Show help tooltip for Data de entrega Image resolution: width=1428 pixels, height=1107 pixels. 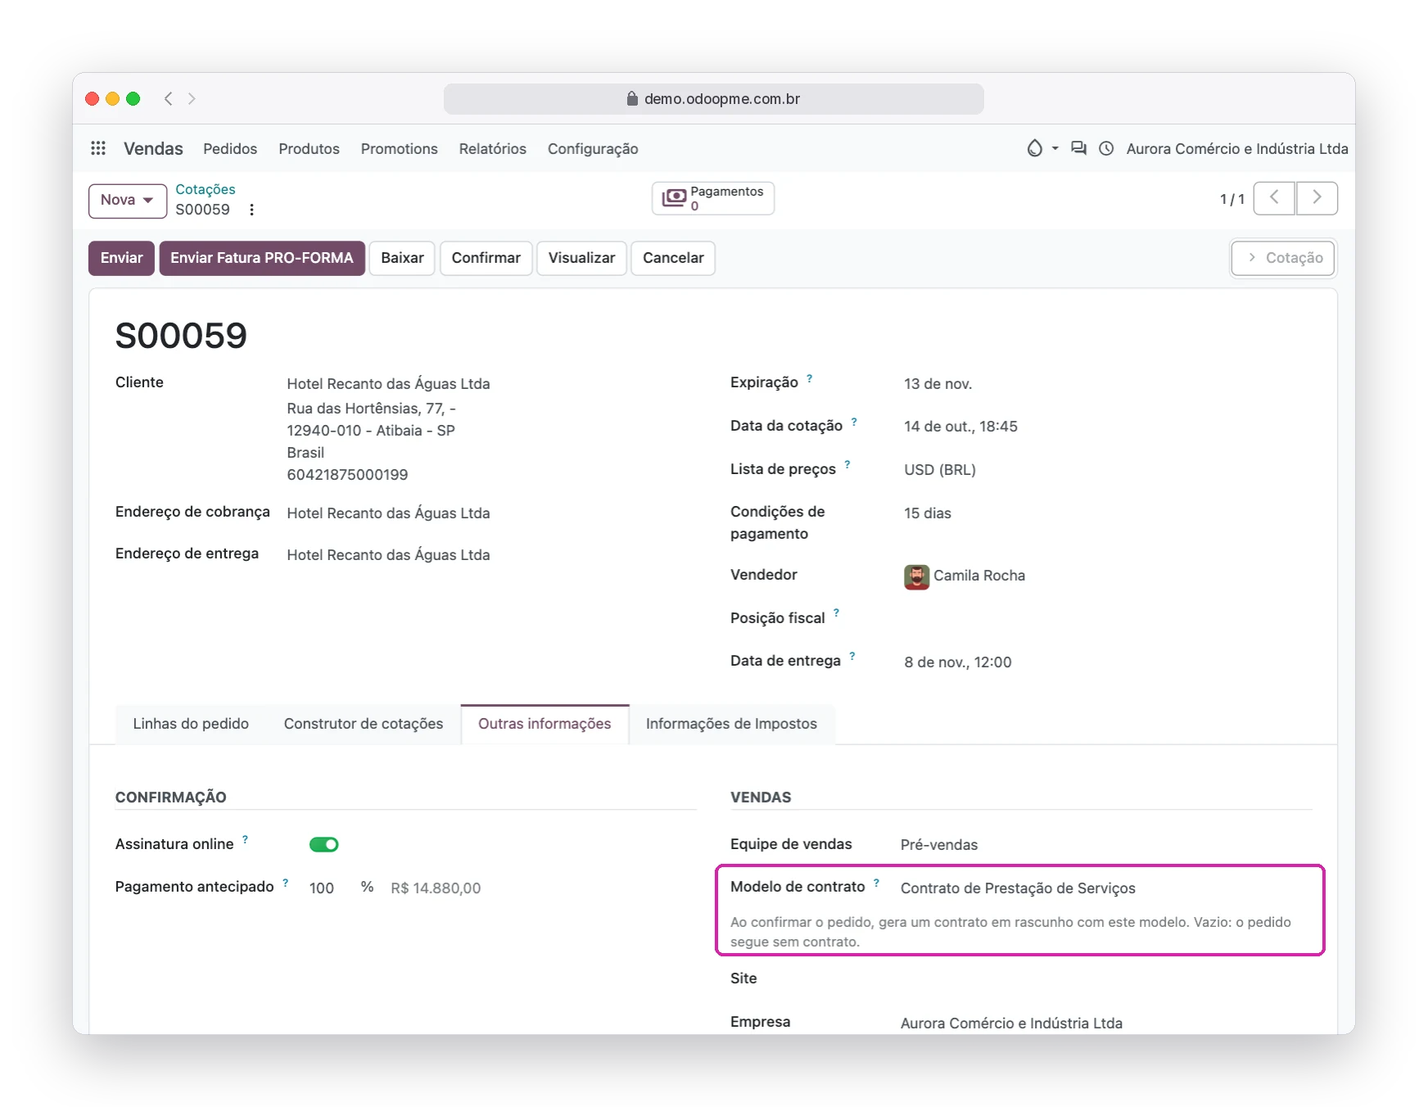pyautogui.click(x=852, y=656)
